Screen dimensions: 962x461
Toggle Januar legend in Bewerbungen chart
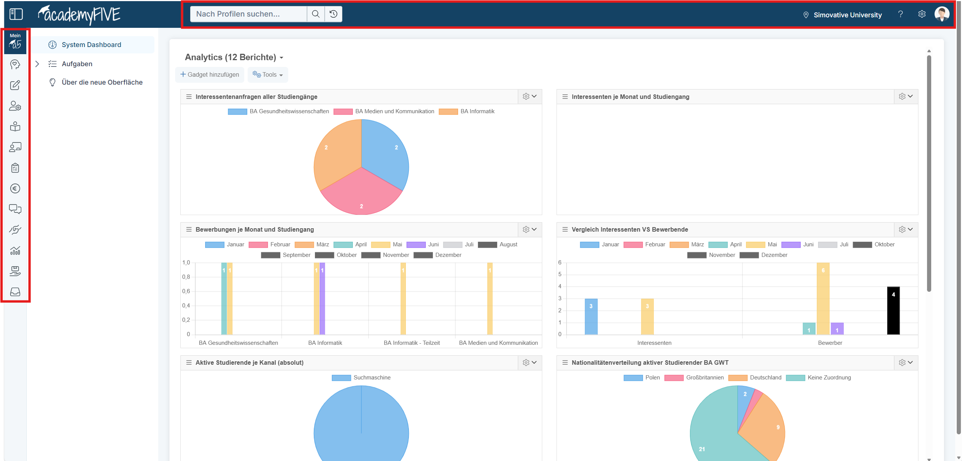pos(224,244)
